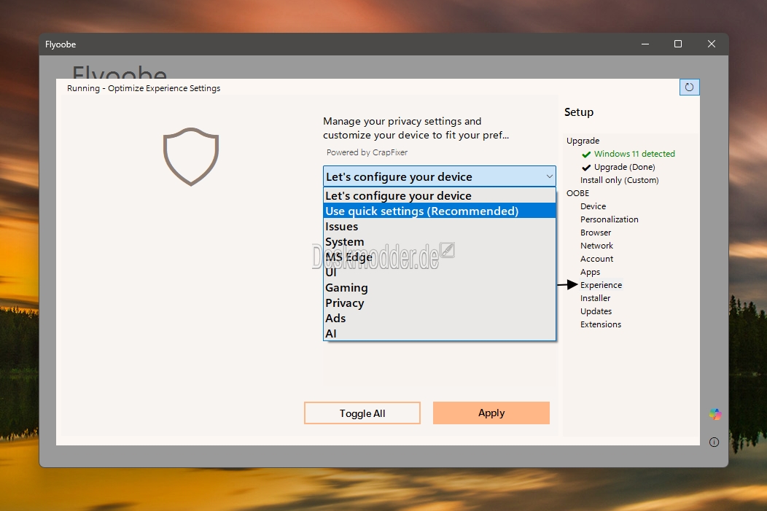The height and width of the screenshot is (511, 767).
Task: Open the Browser setup step
Action: point(596,233)
